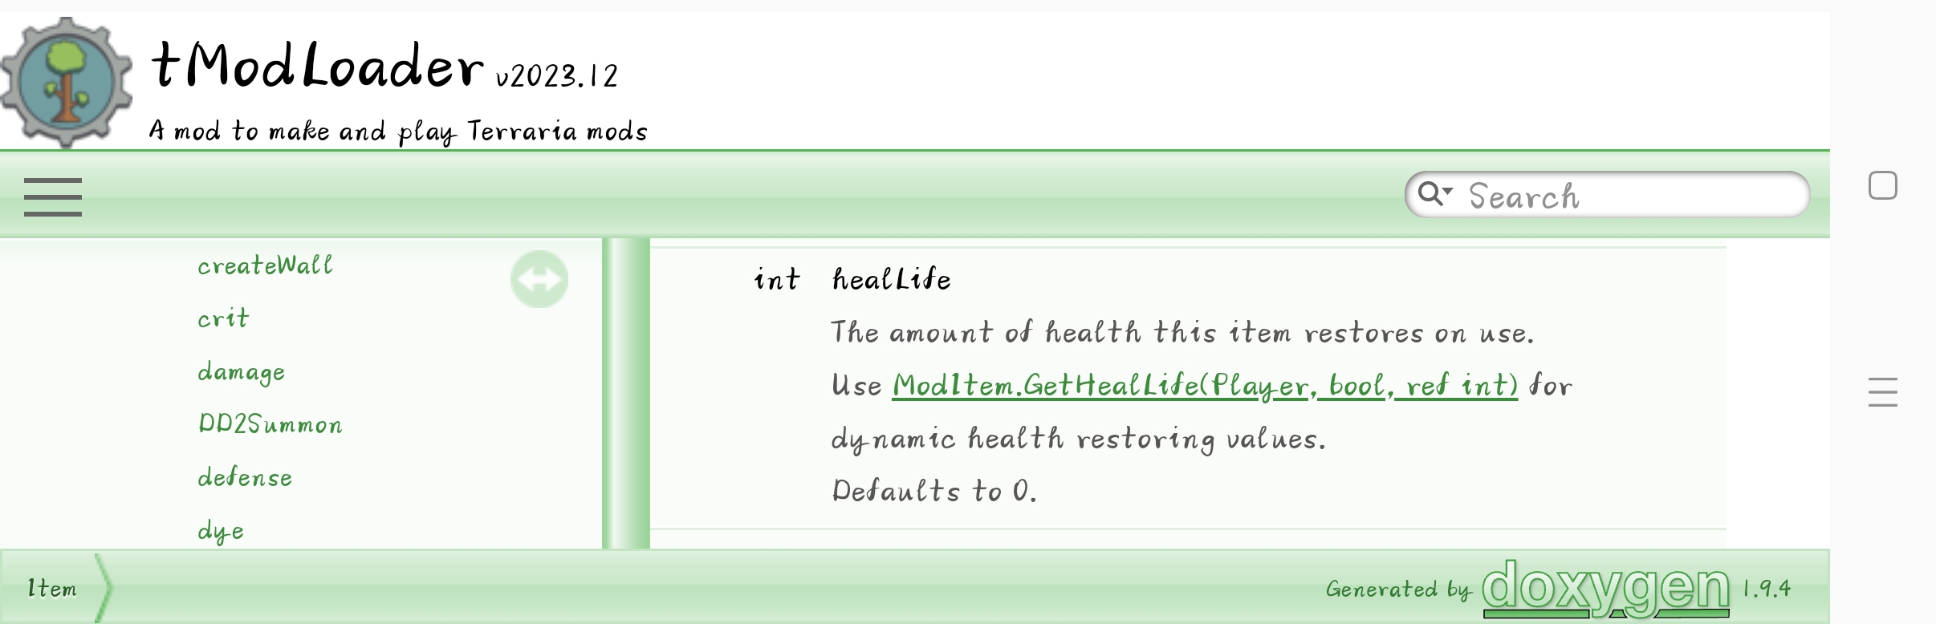This screenshot has height=624, width=1936.
Task: Click the Item breadcrumb in footer
Action: click(x=52, y=589)
